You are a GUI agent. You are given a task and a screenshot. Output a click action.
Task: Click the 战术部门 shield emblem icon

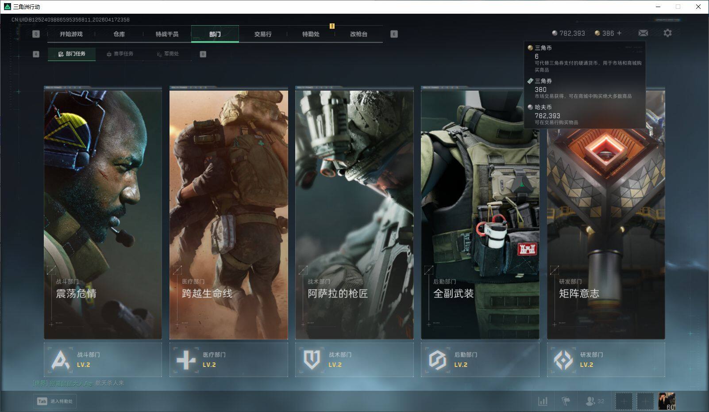click(x=312, y=360)
